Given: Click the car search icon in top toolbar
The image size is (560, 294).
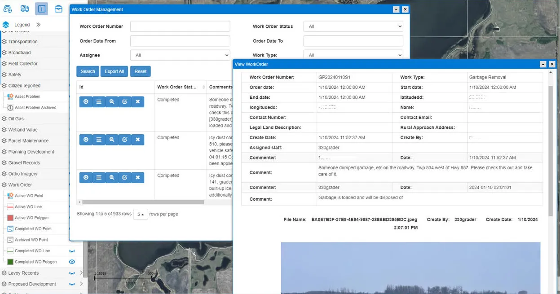Looking at the screenshot, I should [8, 9].
